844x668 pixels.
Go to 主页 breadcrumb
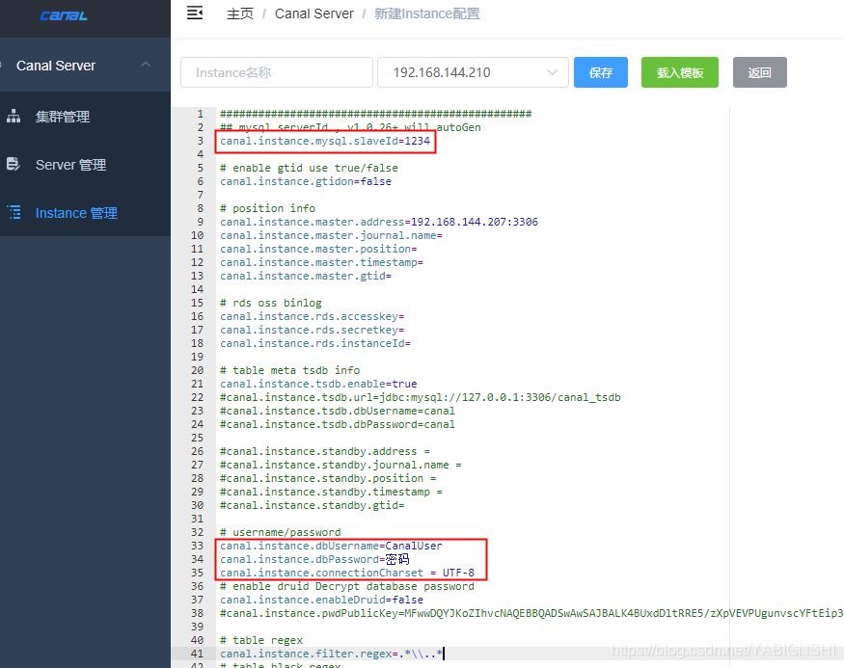click(240, 13)
